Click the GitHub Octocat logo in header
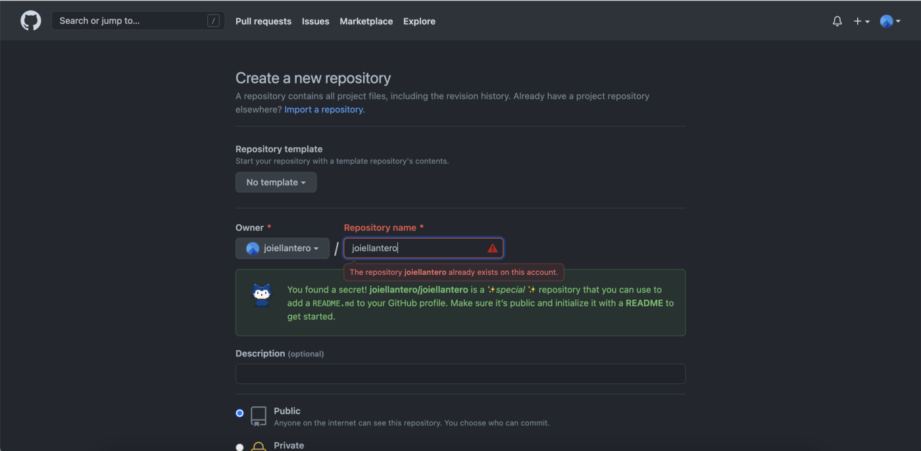The image size is (921, 451). coord(30,20)
